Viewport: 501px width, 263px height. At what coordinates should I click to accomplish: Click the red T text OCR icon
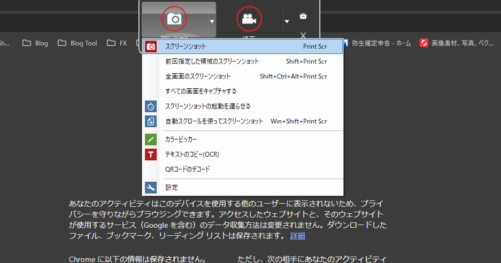[x=151, y=154]
